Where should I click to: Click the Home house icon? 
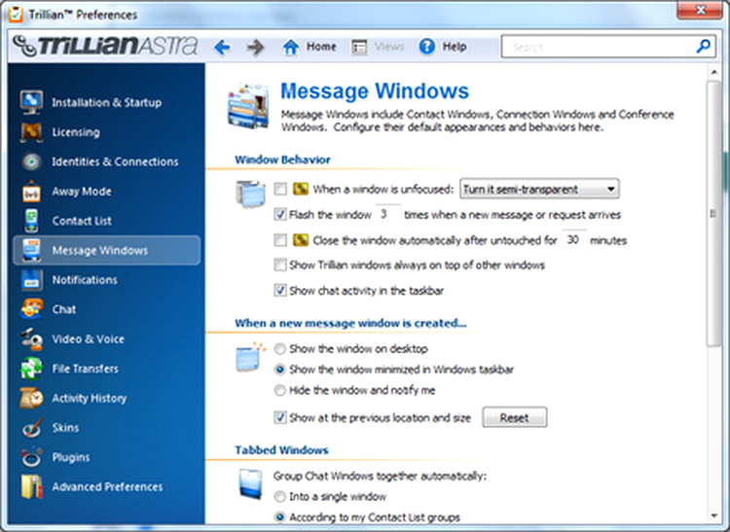(290, 47)
